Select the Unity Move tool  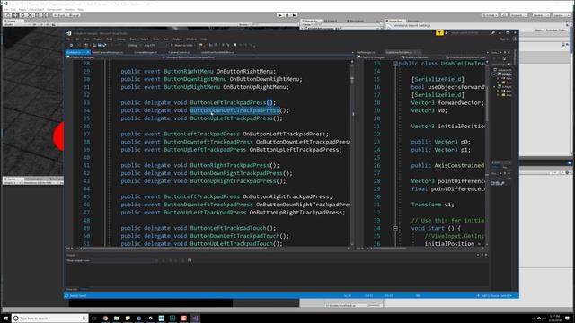15,15
